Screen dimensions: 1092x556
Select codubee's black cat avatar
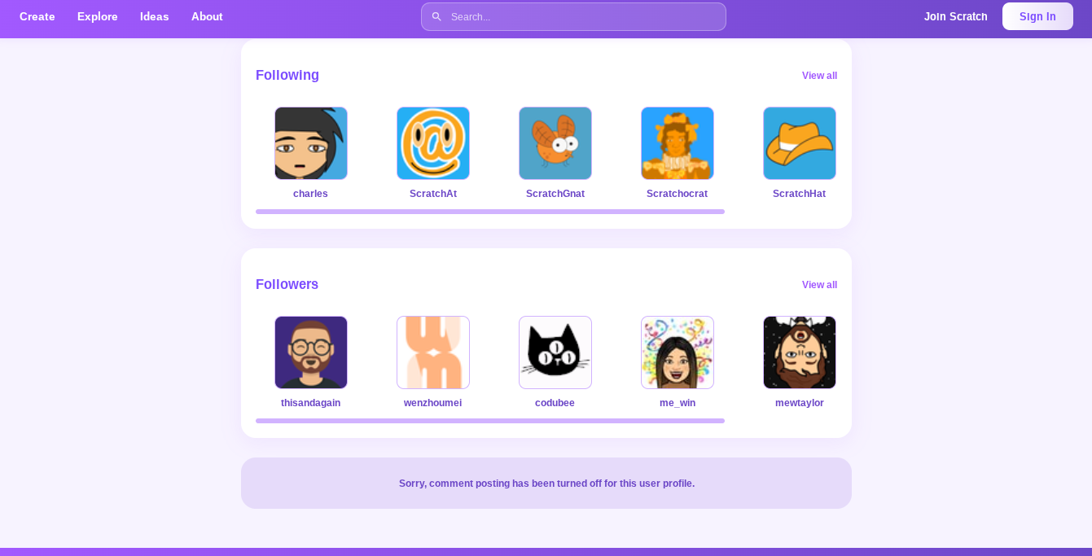click(x=555, y=352)
